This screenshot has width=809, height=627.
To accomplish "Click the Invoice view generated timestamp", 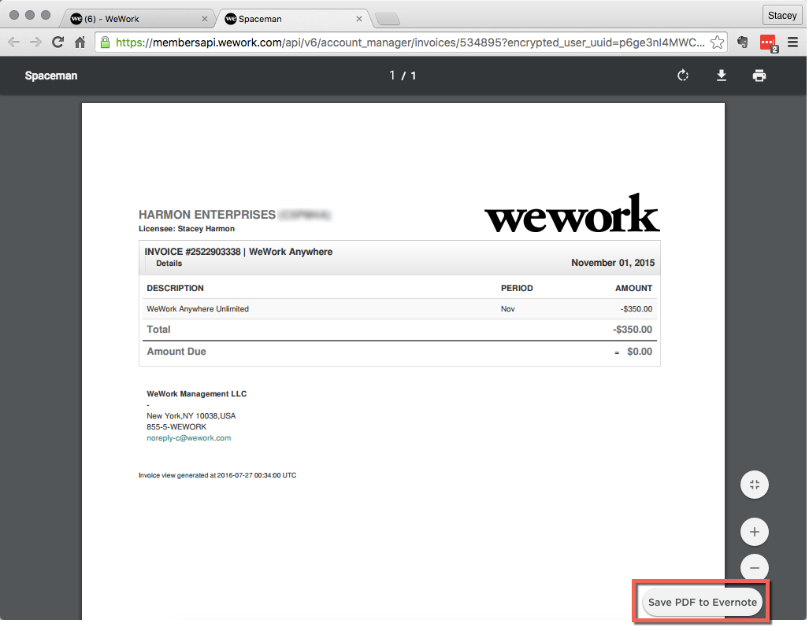I will pos(217,475).
